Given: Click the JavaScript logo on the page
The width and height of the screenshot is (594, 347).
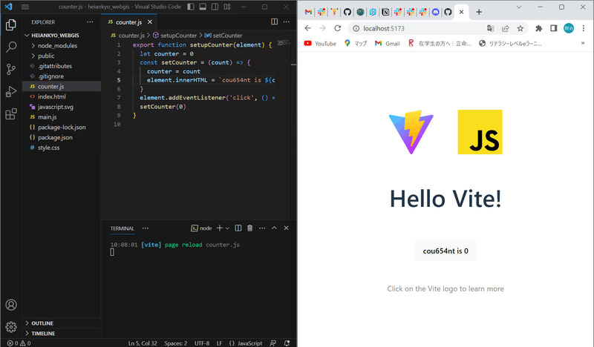Looking at the screenshot, I should click(x=480, y=132).
